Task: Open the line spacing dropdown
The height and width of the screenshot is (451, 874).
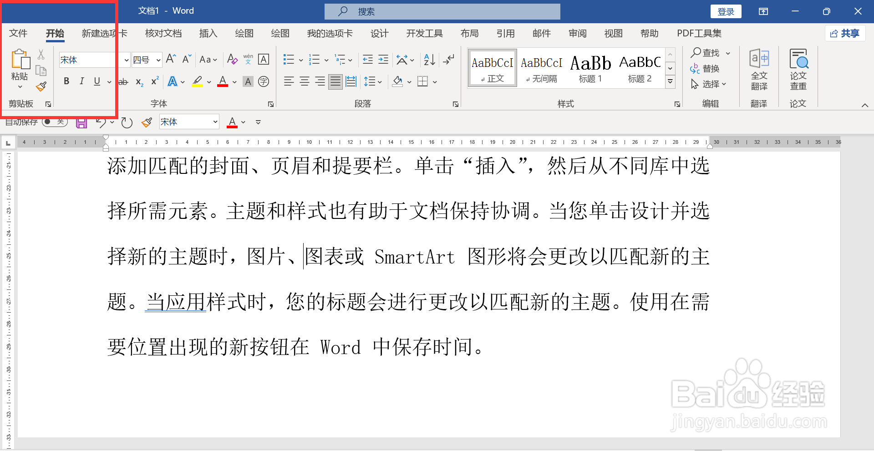Action: [x=373, y=81]
